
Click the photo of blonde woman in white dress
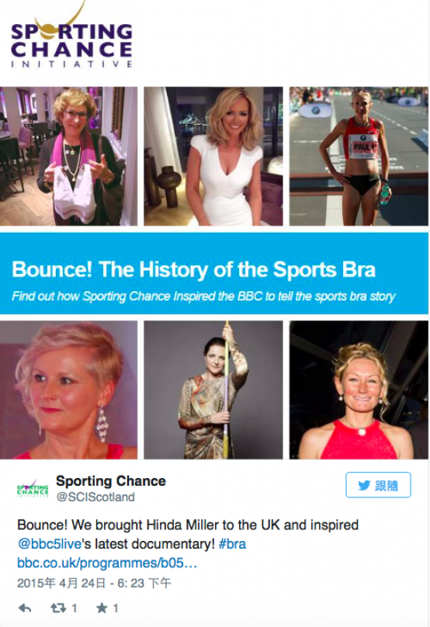213,156
